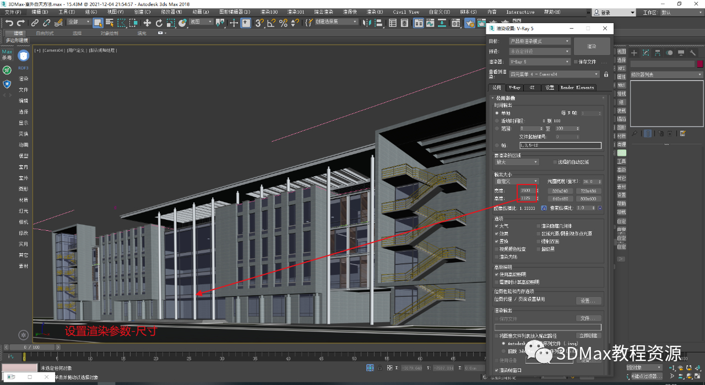Open the 修改器列表 dropdown

[x=666, y=74]
